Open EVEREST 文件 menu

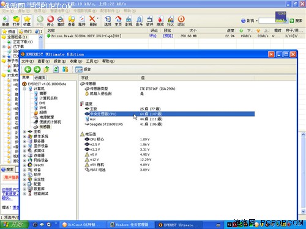(28, 61)
